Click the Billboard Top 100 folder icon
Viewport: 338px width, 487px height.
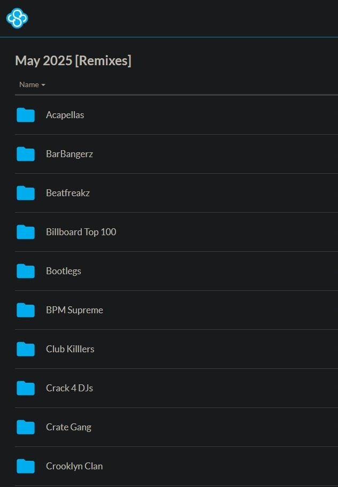tap(26, 232)
